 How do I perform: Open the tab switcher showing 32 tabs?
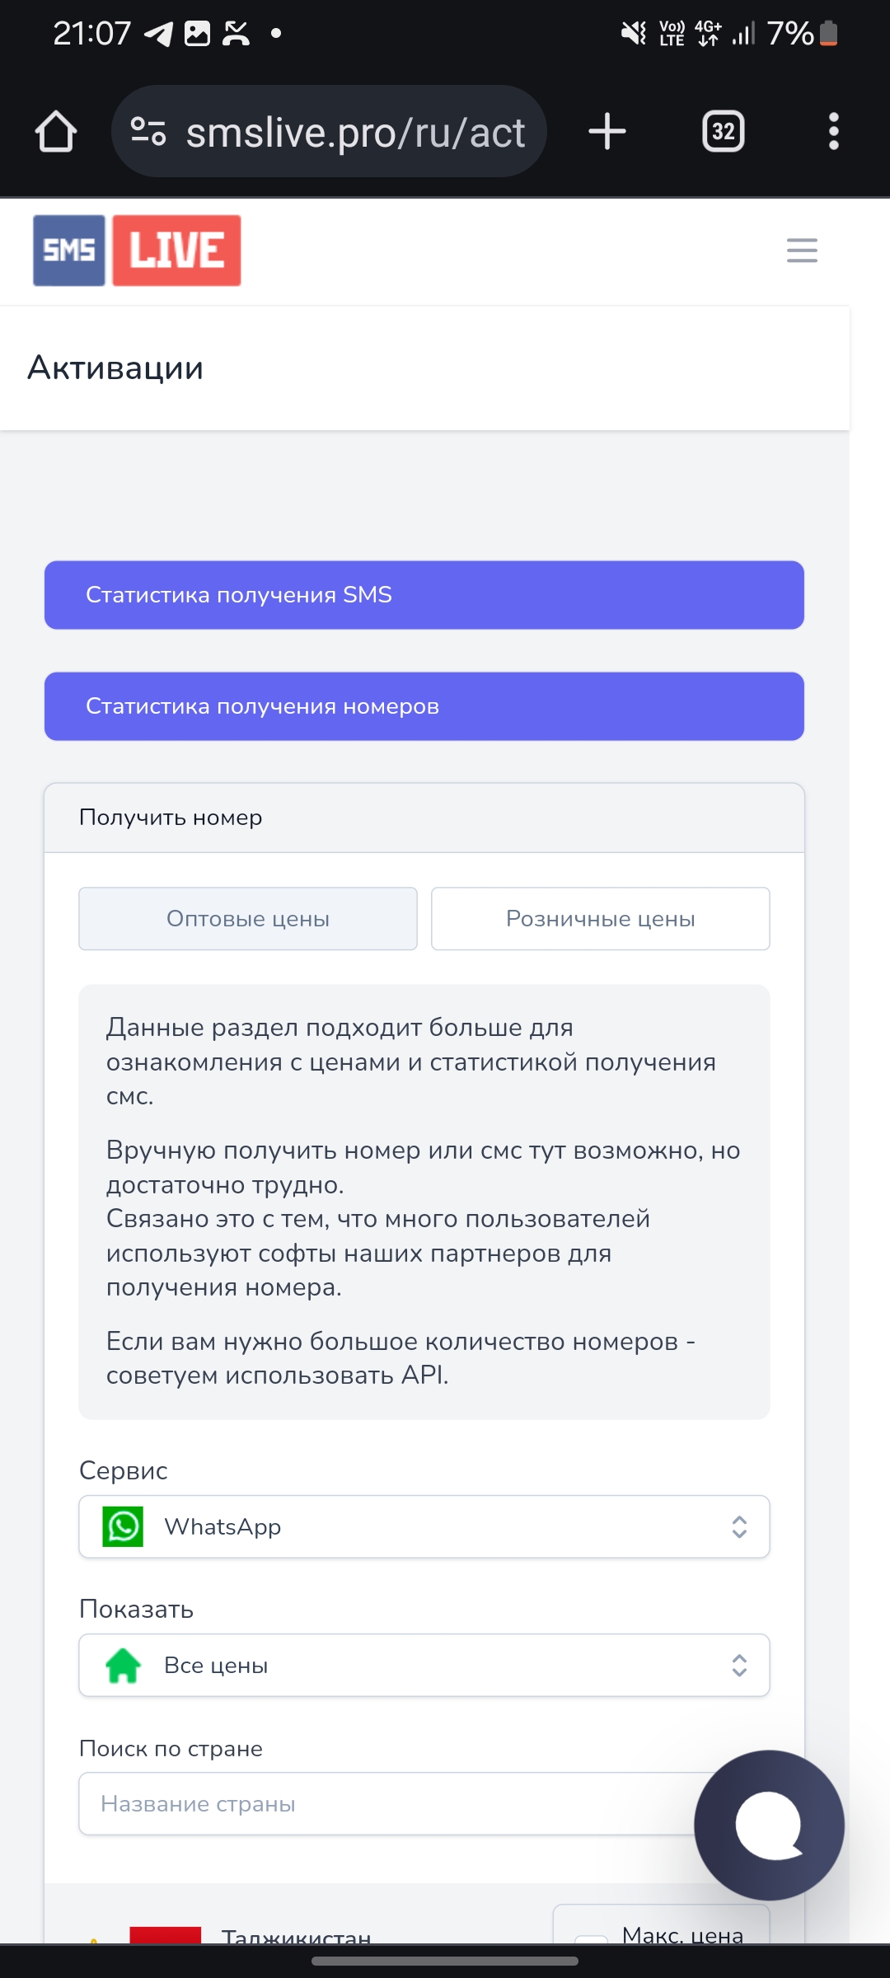[x=724, y=132]
